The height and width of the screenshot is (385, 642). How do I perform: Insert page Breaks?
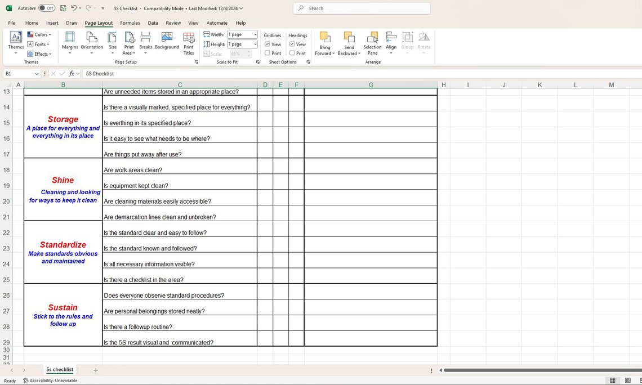coord(145,43)
